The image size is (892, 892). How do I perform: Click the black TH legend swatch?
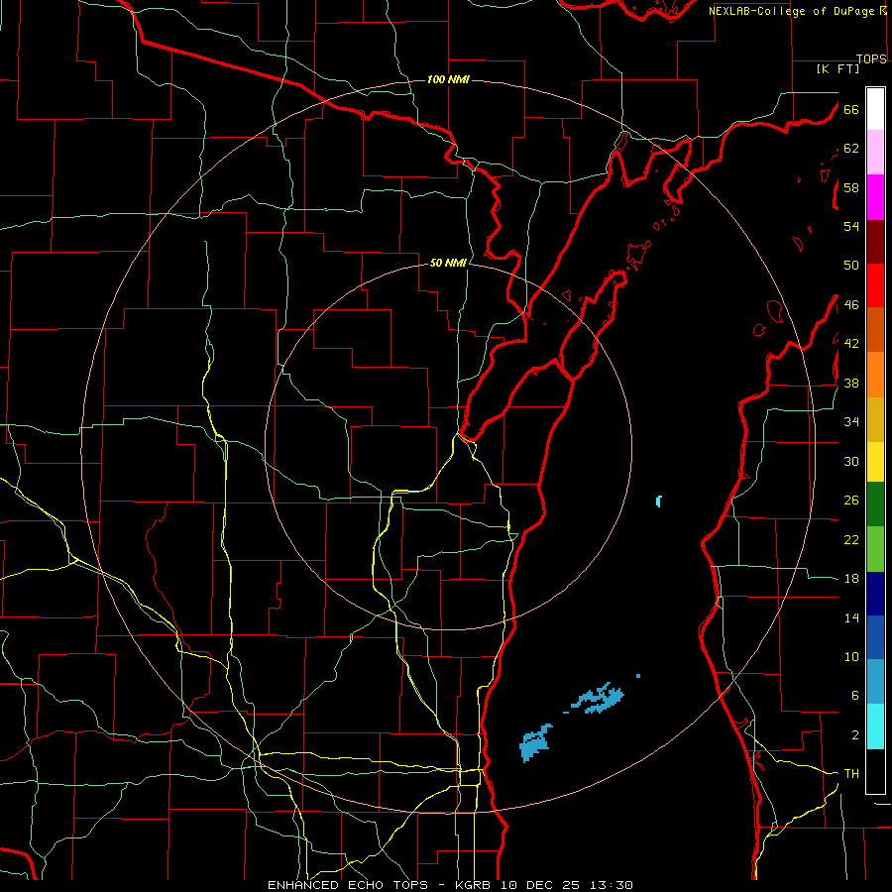(875, 771)
